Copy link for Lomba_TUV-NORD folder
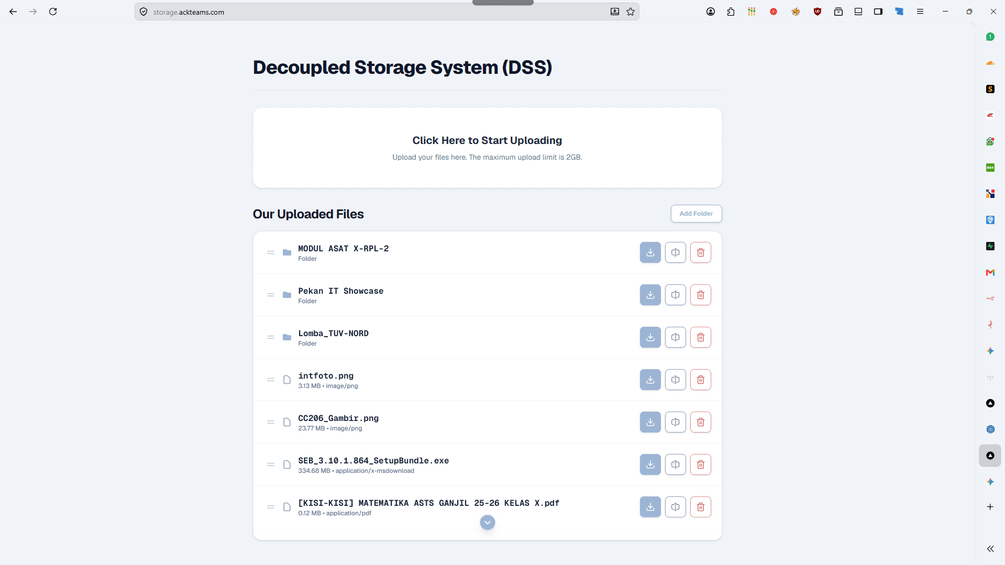The image size is (1005, 565). point(675,337)
